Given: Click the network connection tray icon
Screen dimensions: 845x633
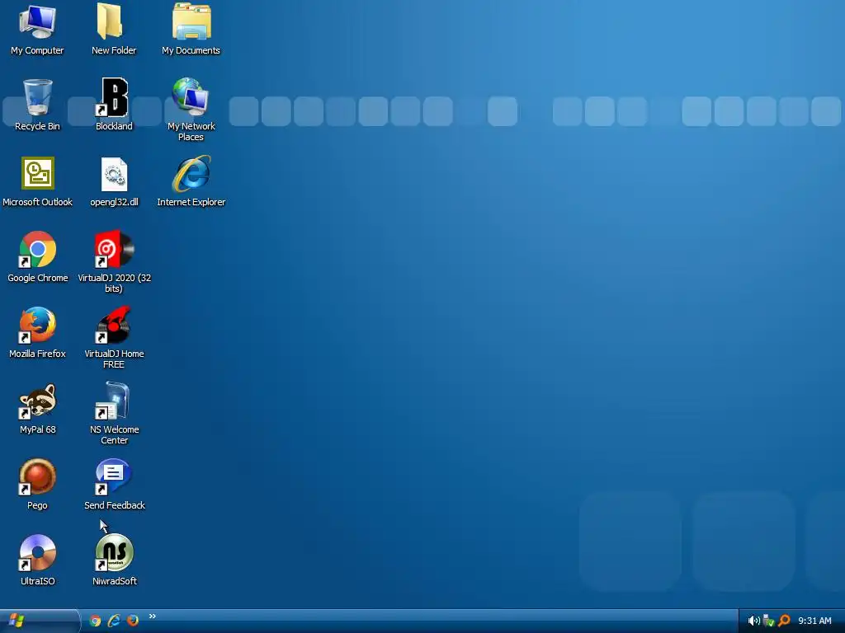Looking at the screenshot, I should click(x=769, y=621).
